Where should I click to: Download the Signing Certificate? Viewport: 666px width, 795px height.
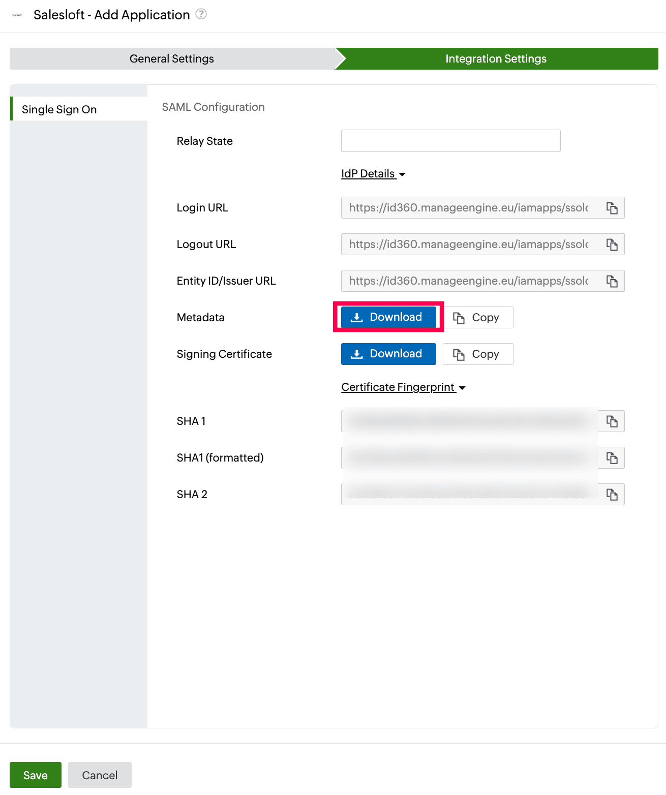(x=388, y=354)
